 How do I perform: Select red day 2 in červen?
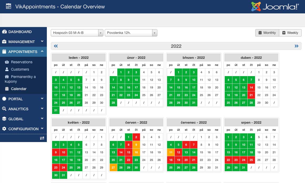[x=136, y=137]
